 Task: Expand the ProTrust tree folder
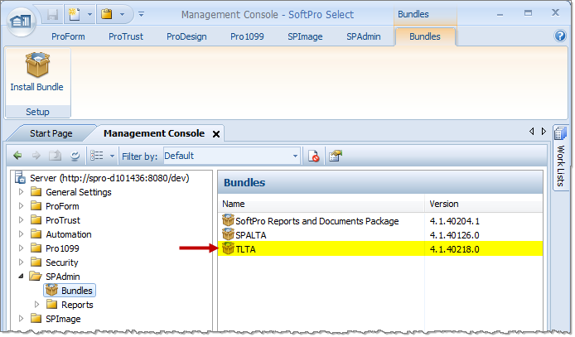(x=21, y=220)
